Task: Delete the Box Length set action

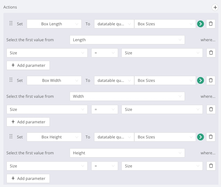Action: [211, 24]
